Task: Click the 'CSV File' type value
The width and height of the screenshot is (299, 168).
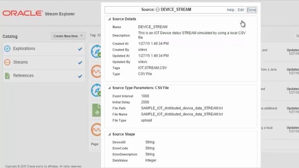Action: 145,74
